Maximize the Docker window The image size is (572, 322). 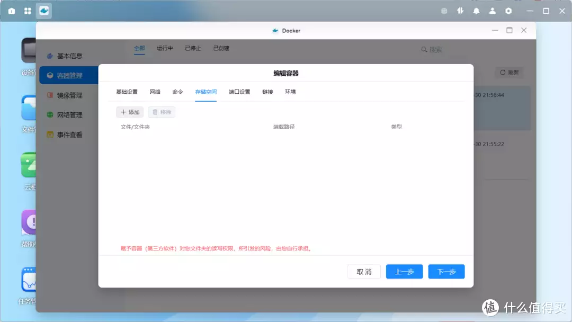click(x=510, y=30)
